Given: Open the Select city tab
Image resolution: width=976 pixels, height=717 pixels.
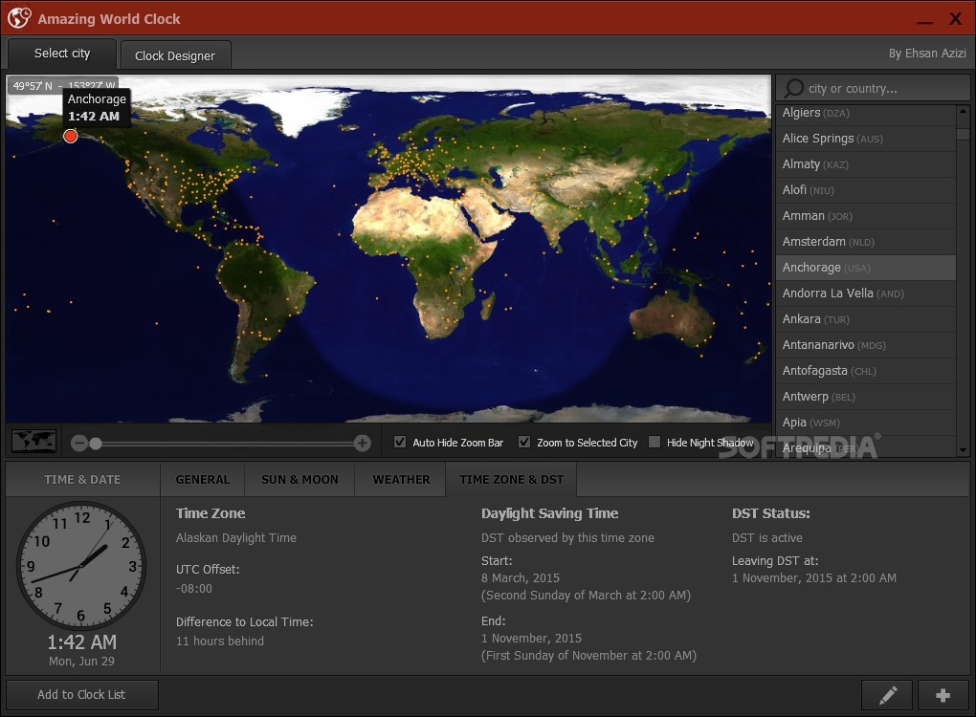Looking at the screenshot, I should (x=61, y=54).
